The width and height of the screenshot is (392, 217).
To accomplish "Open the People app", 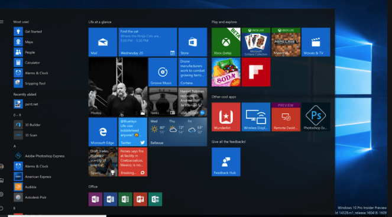I will click(x=24, y=52).
